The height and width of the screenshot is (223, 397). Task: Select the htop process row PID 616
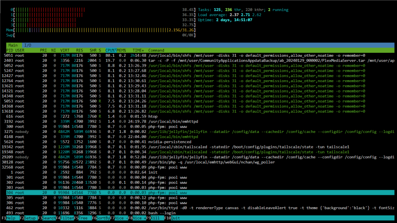(198, 116)
